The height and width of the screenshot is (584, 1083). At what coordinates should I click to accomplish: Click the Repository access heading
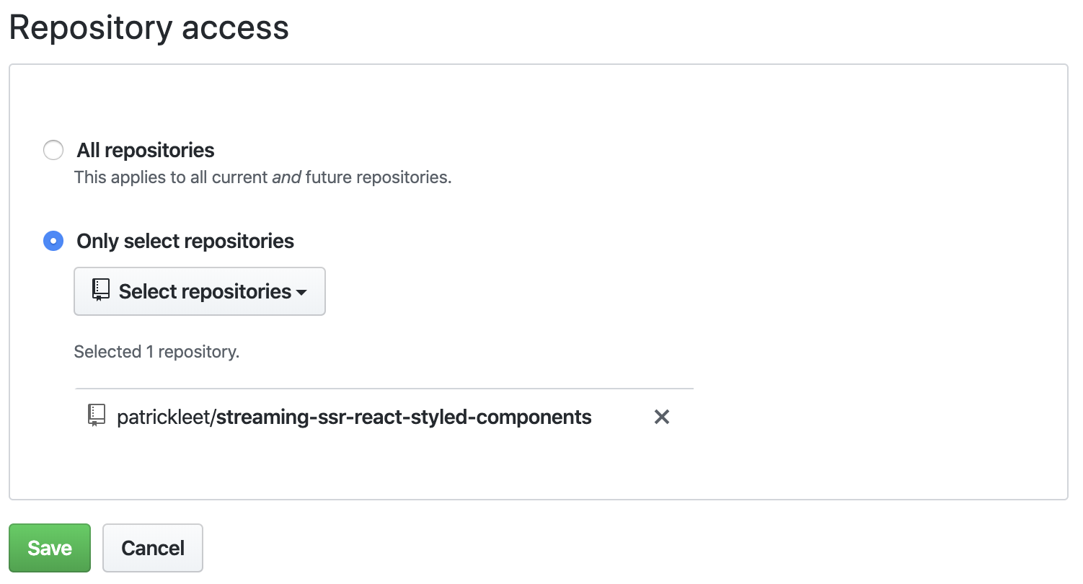[x=149, y=28]
